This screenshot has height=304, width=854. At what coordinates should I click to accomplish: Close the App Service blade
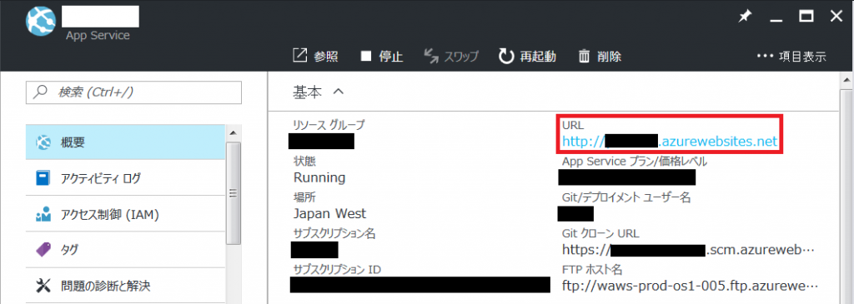tap(836, 17)
